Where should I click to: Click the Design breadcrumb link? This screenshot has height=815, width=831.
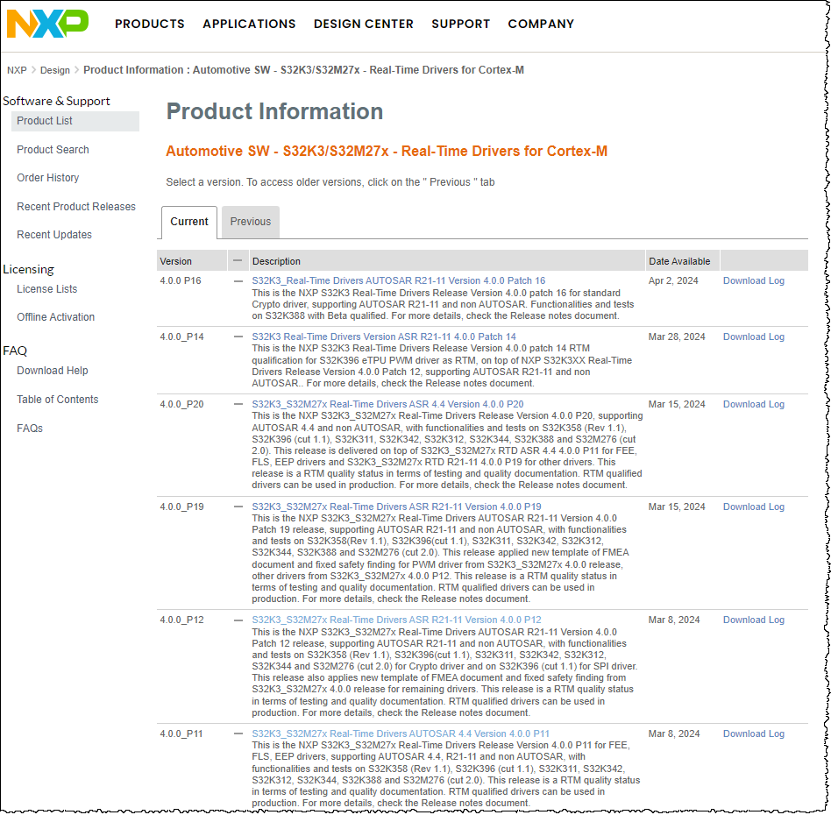pos(54,69)
